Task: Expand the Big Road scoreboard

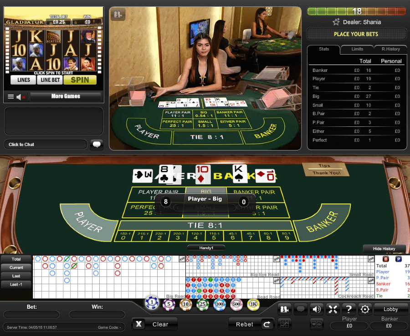Action: click(x=182, y=259)
